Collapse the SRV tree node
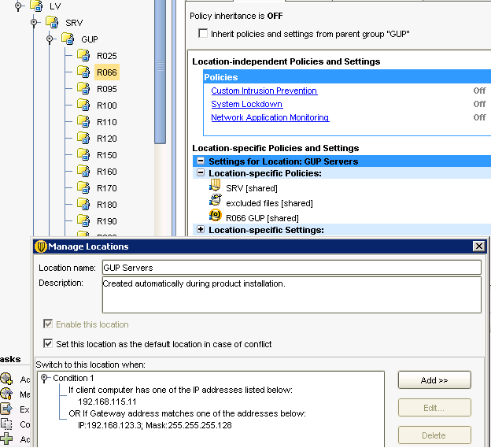Screen dimensions: 491x448 (x=34, y=22)
